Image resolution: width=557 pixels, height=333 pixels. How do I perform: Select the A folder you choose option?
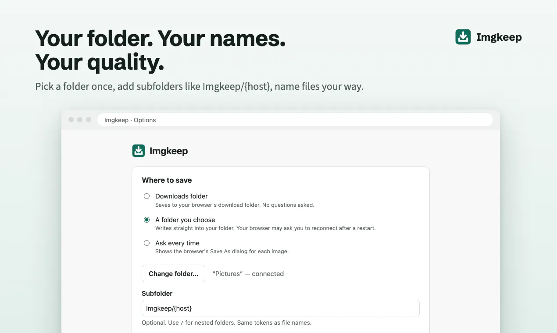[147, 220]
